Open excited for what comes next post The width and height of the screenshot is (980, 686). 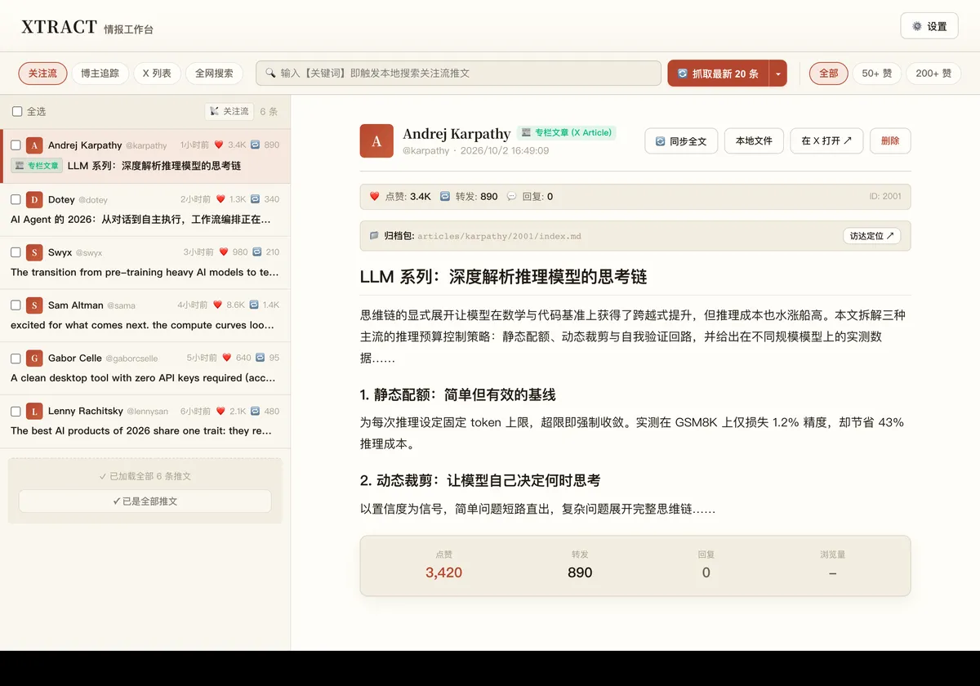(x=143, y=325)
